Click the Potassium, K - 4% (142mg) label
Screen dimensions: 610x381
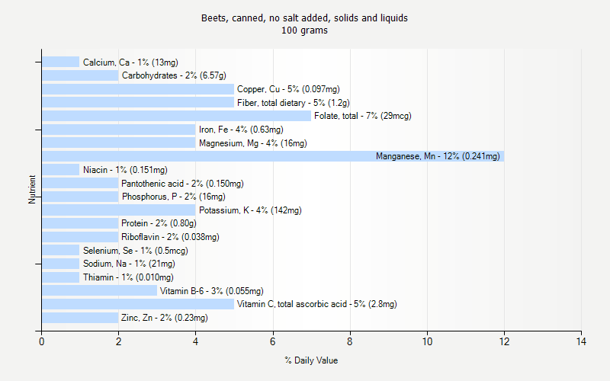(250, 210)
